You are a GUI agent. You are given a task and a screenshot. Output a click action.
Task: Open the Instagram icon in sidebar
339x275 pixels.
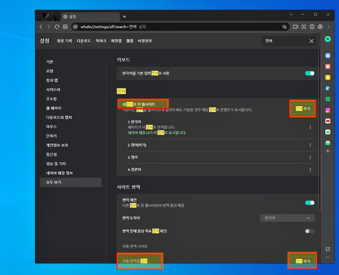point(328,110)
